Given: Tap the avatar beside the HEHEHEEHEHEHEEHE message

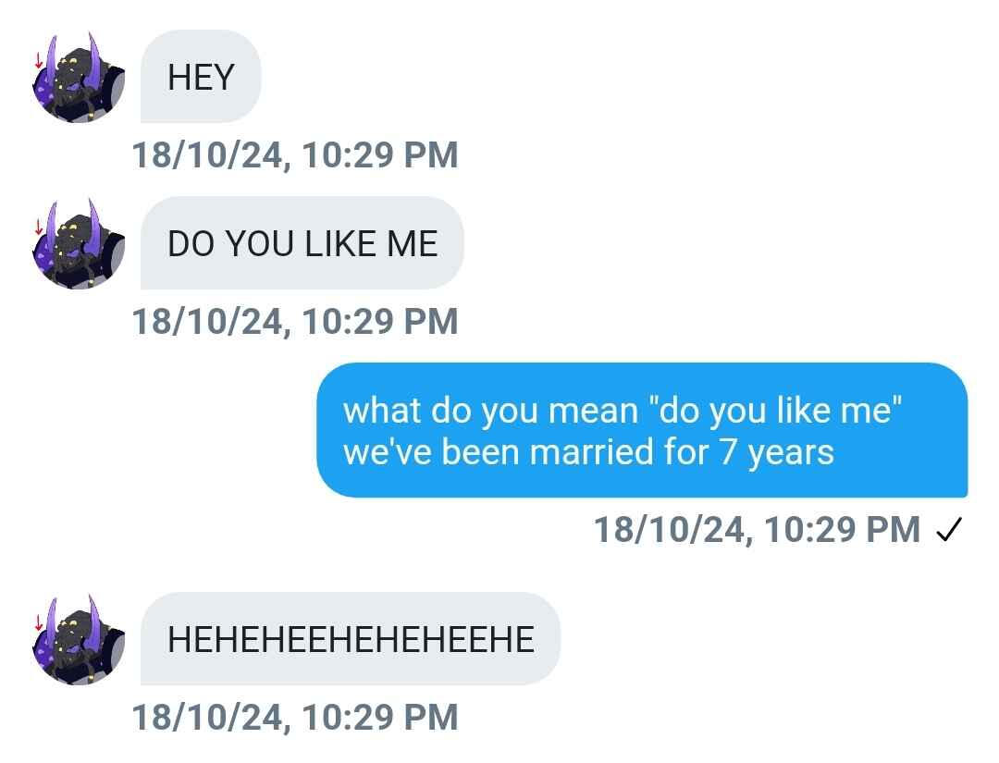Looking at the screenshot, I should 79,640.
